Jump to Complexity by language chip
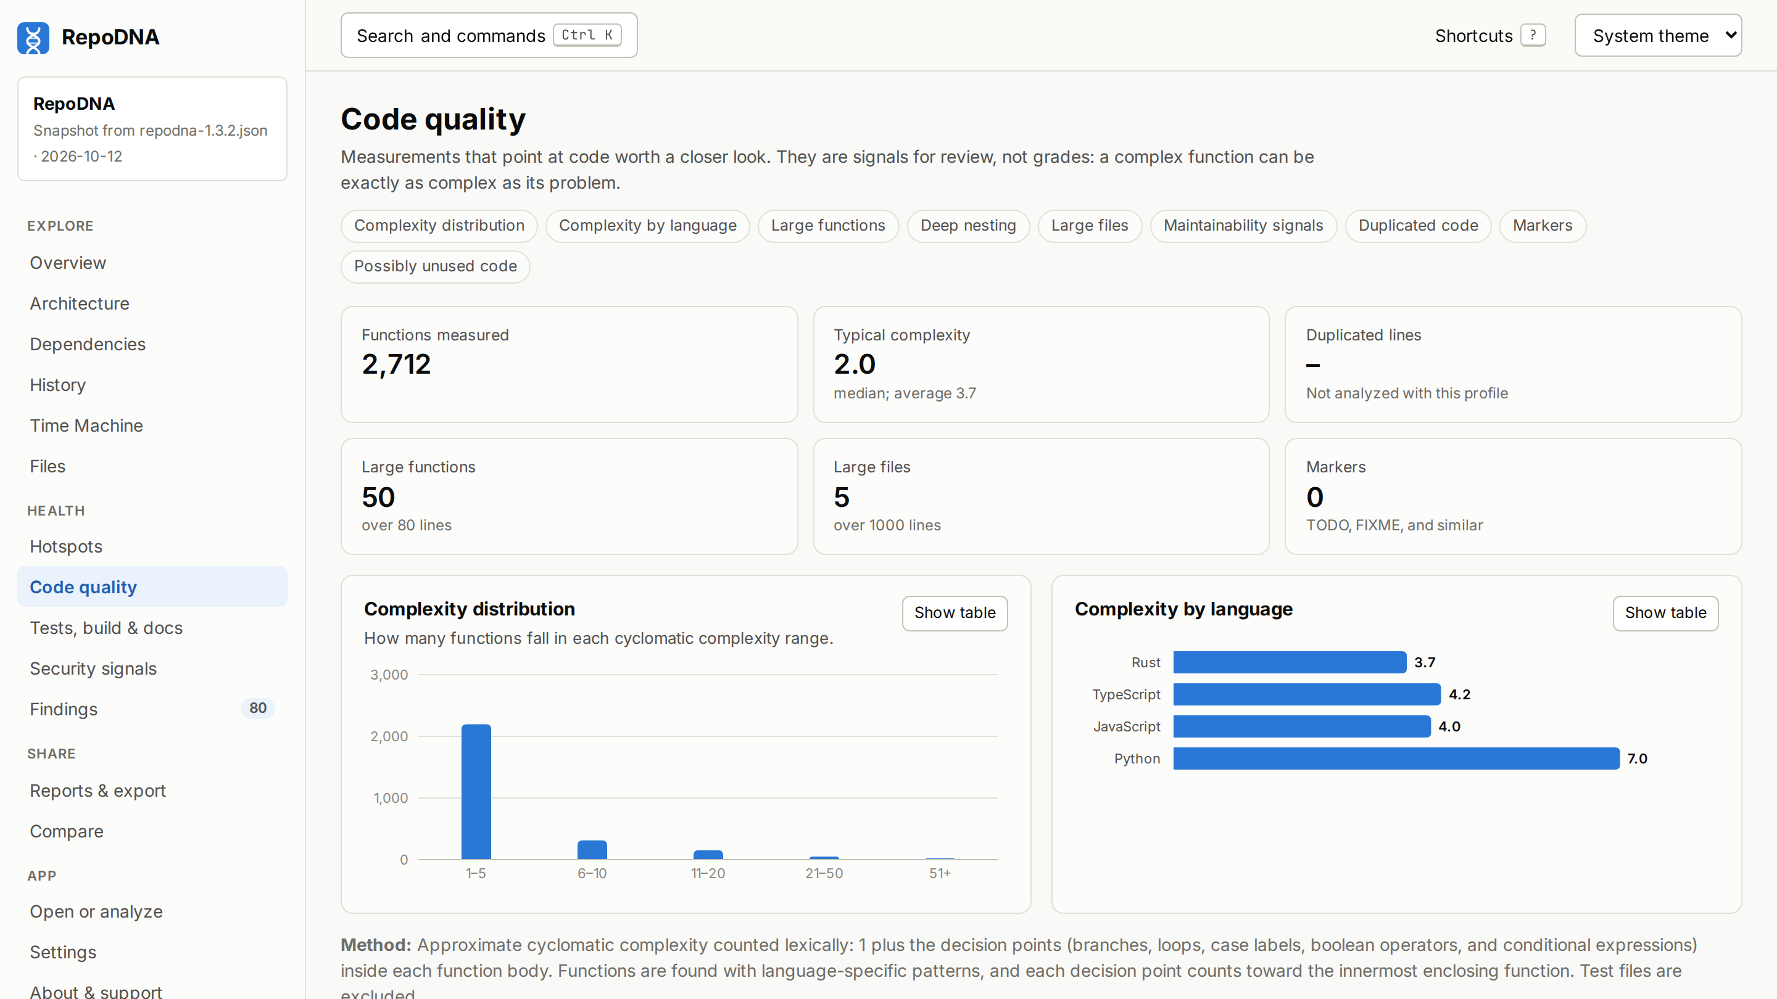Image resolution: width=1777 pixels, height=999 pixels. tap(647, 226)
